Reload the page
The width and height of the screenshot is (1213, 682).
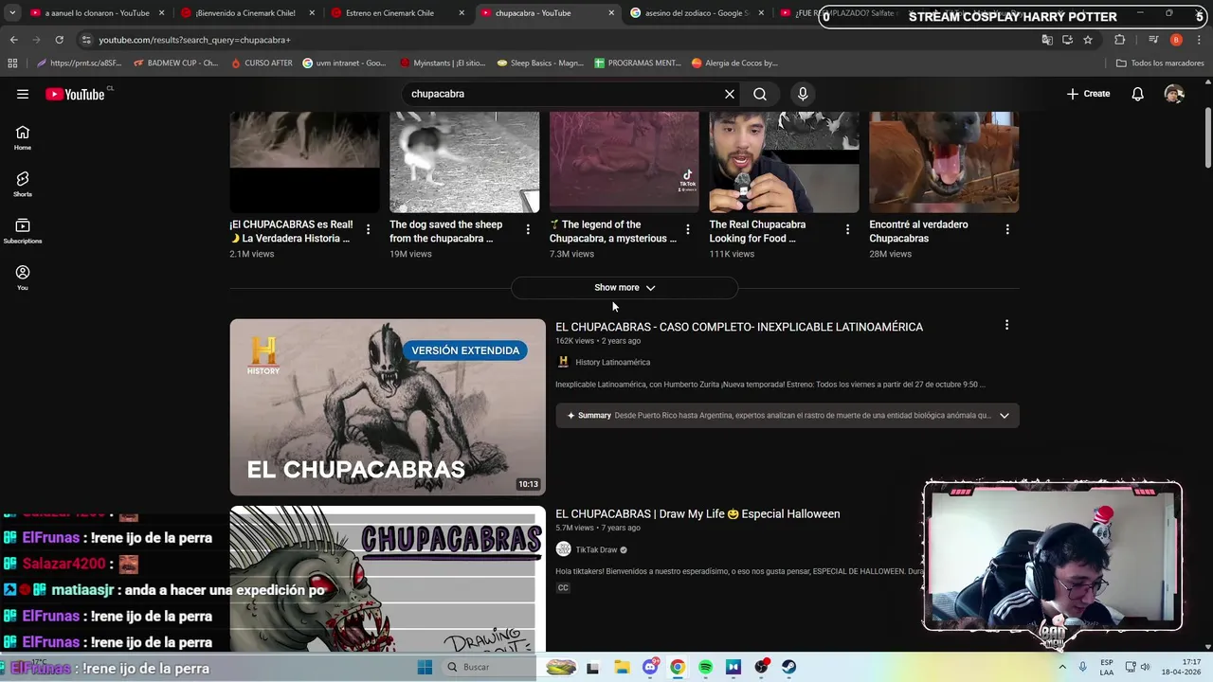click(59, 40)
